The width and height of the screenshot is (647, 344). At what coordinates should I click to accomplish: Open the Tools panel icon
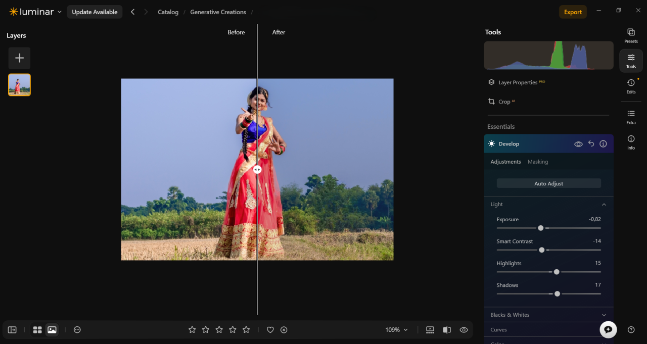[x=631, y=61]
